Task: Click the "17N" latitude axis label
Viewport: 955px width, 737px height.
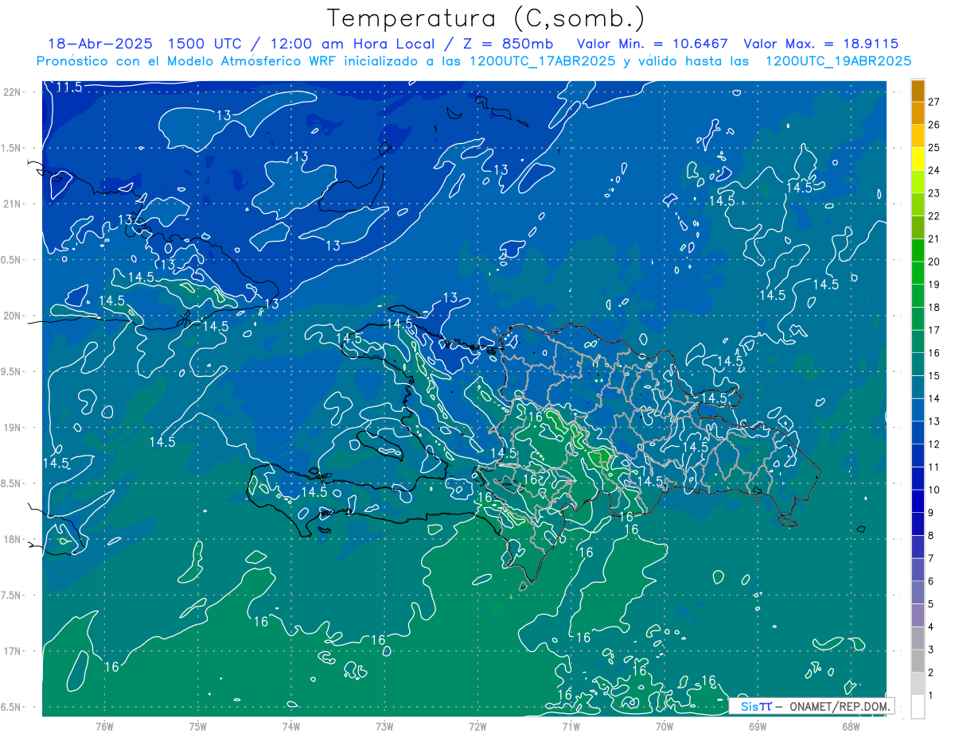Action: tap(13, 652)
